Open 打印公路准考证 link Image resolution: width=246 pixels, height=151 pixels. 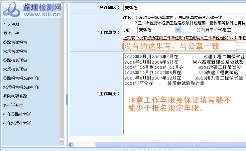point(17,114)
